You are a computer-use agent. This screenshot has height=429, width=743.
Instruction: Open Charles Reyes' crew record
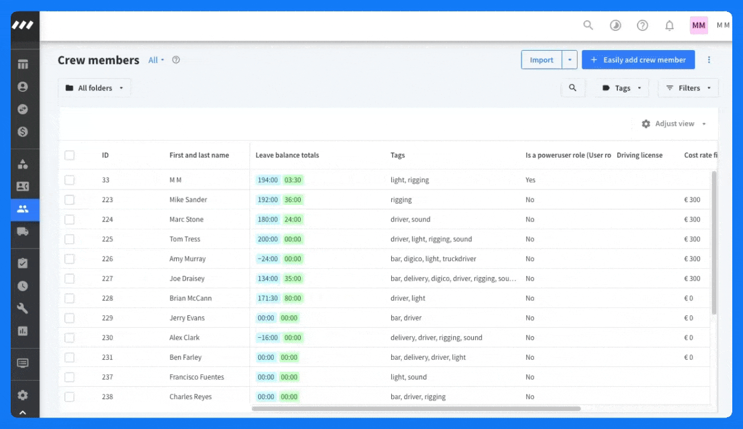click(x=191, y=397)
